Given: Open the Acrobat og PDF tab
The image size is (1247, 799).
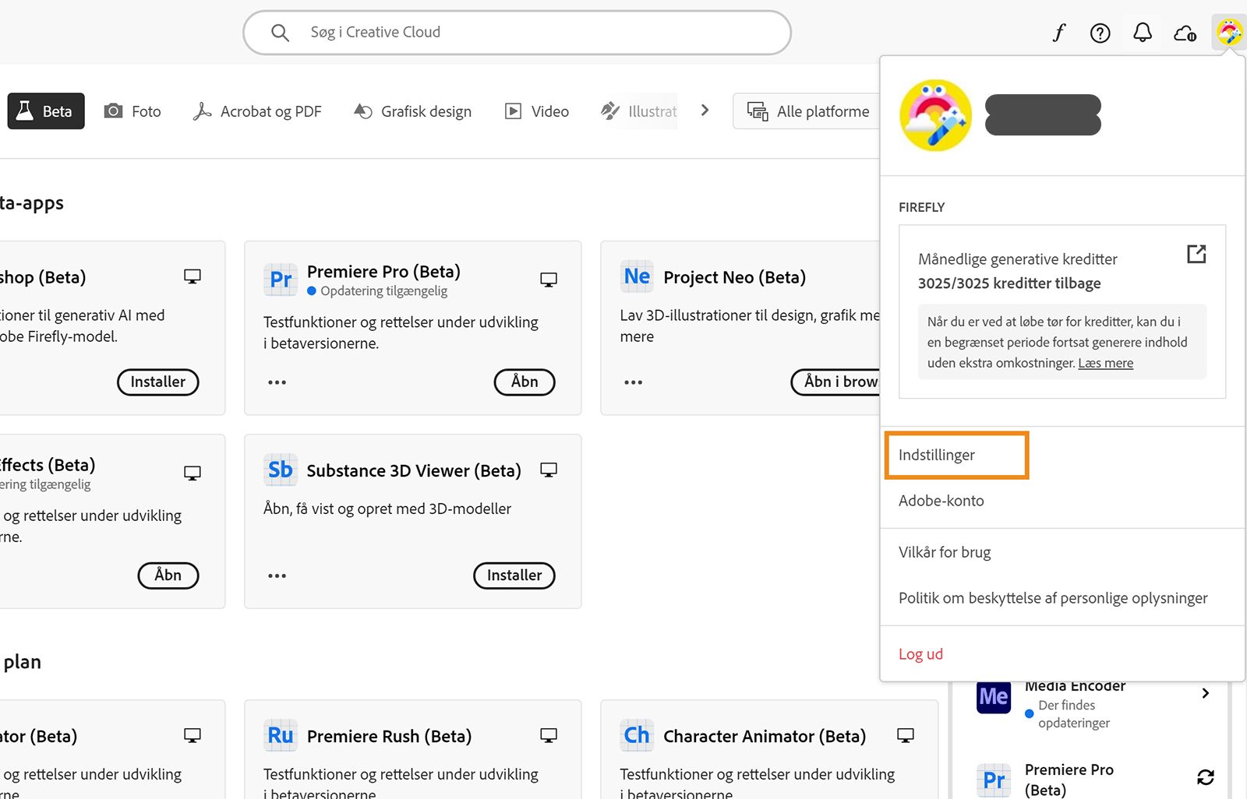Looking at the screenshot, I should 257,111.
